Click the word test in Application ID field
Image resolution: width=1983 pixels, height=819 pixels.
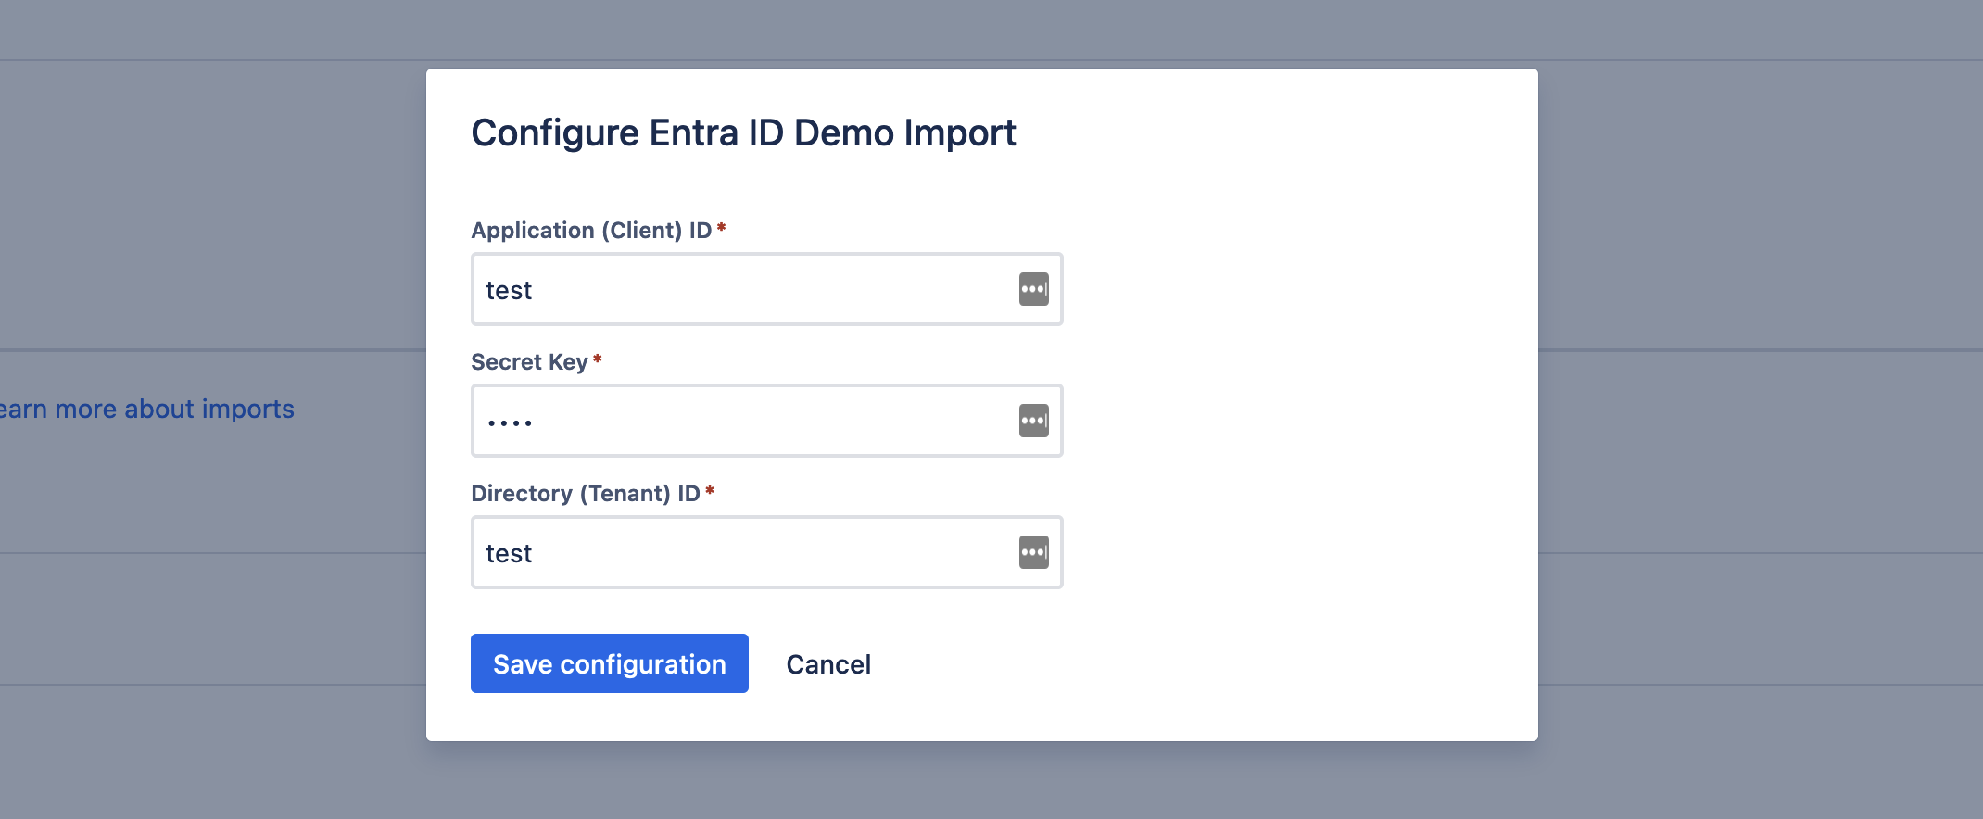click(x=509, y=291)
